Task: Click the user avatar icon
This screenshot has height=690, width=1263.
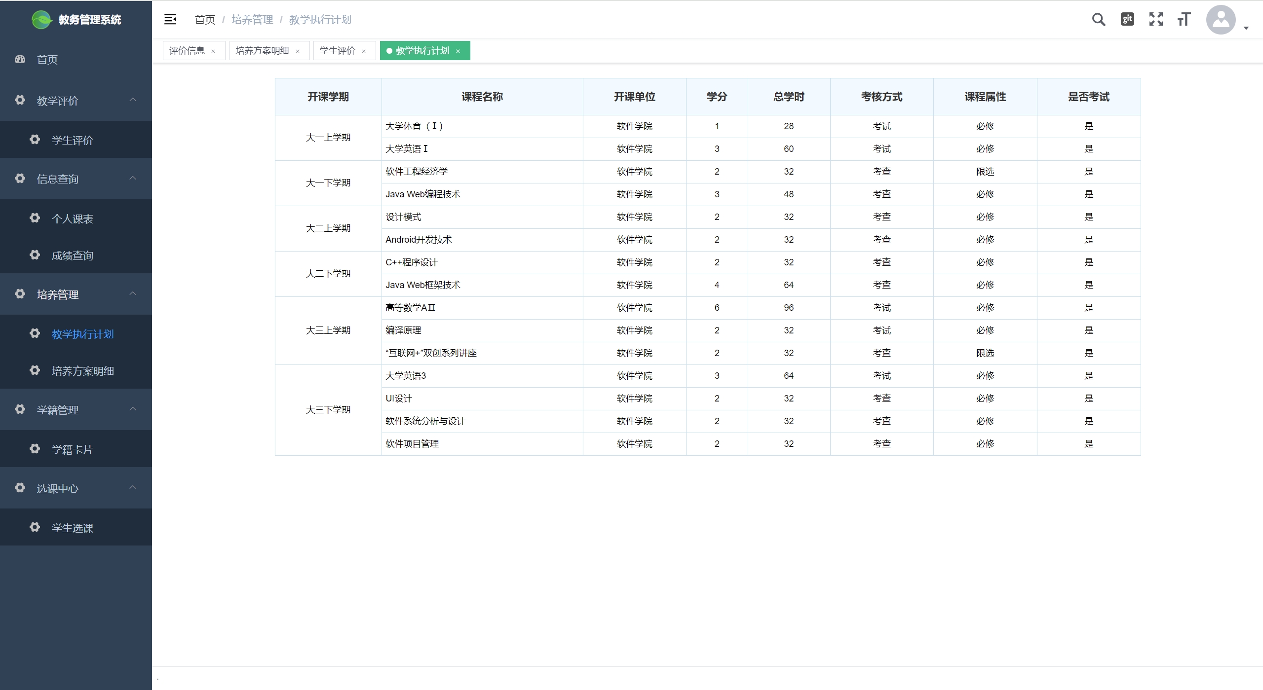Action: pos(1220,20)
